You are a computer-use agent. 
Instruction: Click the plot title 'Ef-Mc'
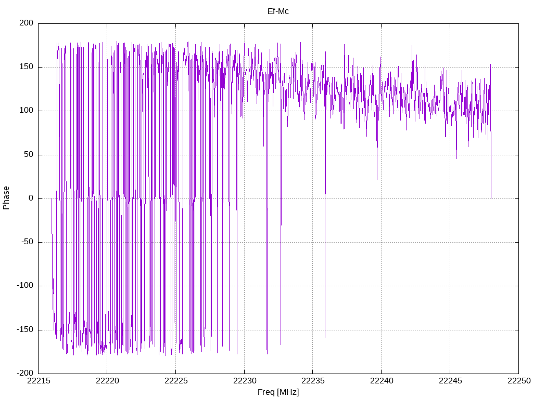coord(278,11)
